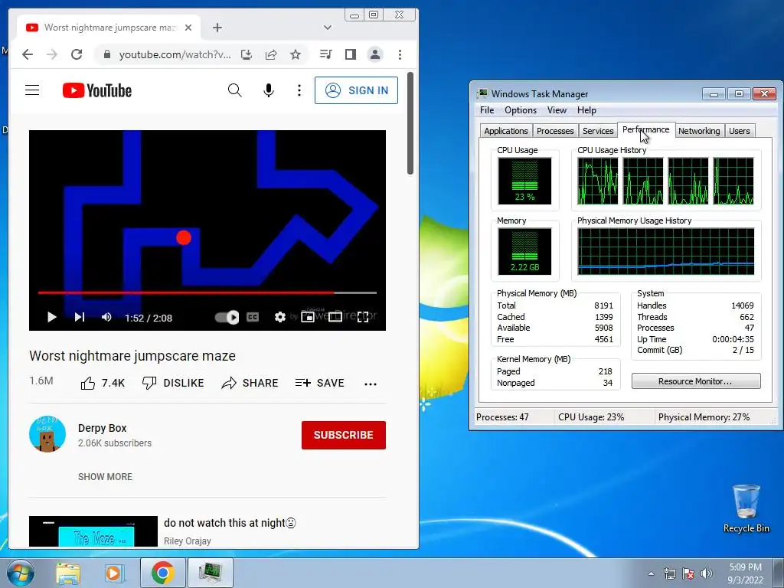This screenshot has height=588, width=784.
Task: Toggle closed captions
Action: (253, 317)
